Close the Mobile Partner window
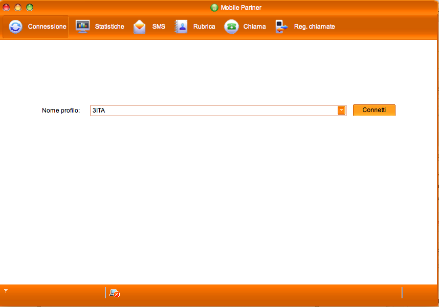The height and width of the screenshot is (307, 439). click(x=7, y=7)
